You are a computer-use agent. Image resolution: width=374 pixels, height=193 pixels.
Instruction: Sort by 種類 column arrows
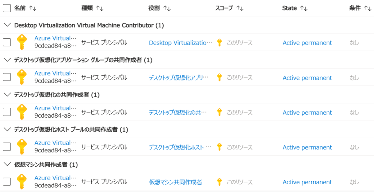(x=100, y=8)
